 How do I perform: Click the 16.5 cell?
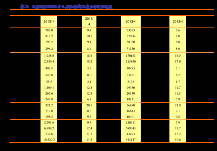(x=178, y=56)
